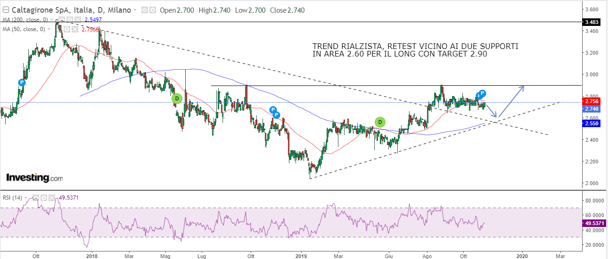Click the 2020 label on the time axis
The width and height of the screenshot is (608, 259).
click(523, 256)
